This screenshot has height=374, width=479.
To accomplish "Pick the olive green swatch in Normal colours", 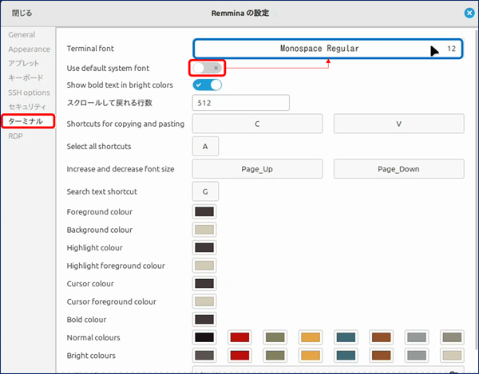I will pyautogui.click(x=275, y=337).
